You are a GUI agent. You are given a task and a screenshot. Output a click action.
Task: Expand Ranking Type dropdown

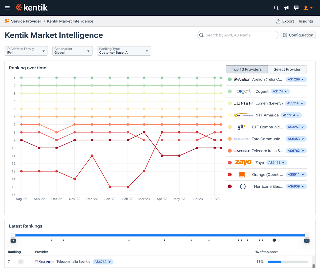[x=124, y=51]
